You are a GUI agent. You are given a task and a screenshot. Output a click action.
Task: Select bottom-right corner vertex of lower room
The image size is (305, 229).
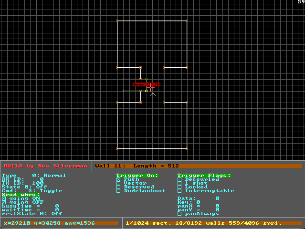[187, 148]
